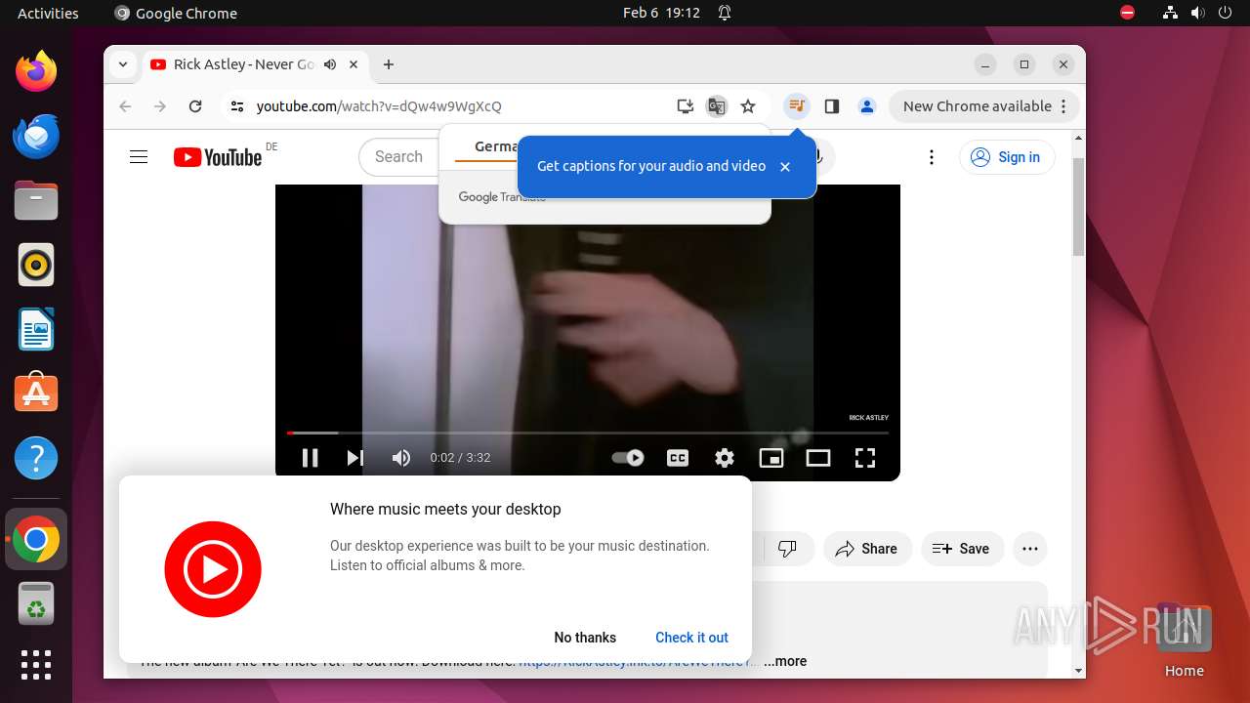1250x703 pixels.
Task: Focus the YouTube search field
Action: pos(400,157)
